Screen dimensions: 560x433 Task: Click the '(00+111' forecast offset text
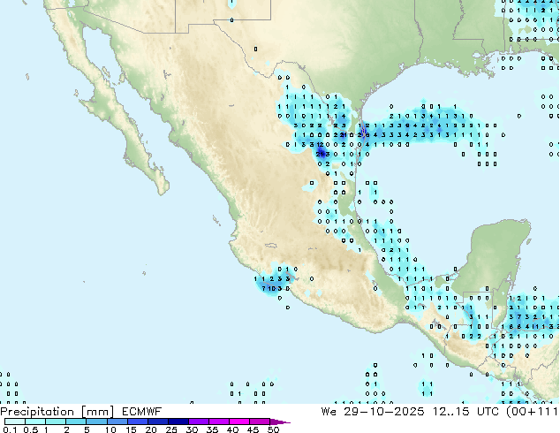pyautogui.click(x=532, y=412)
